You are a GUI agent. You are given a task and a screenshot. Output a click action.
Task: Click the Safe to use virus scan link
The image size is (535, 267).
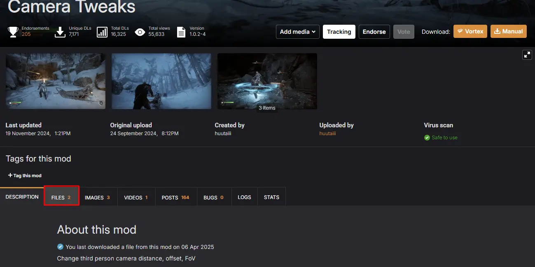444,138
